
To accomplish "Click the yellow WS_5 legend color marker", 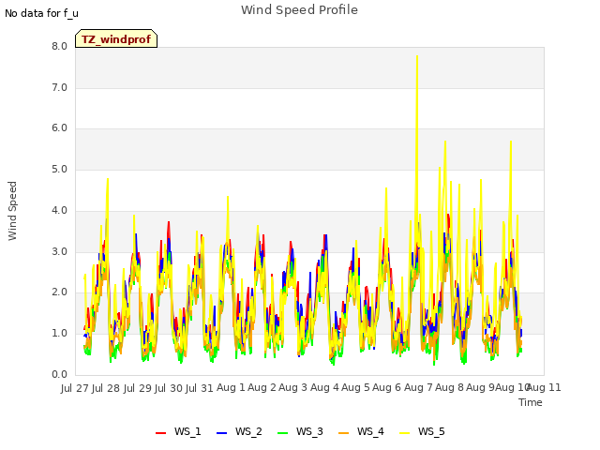I will click(x=405, y=433).
